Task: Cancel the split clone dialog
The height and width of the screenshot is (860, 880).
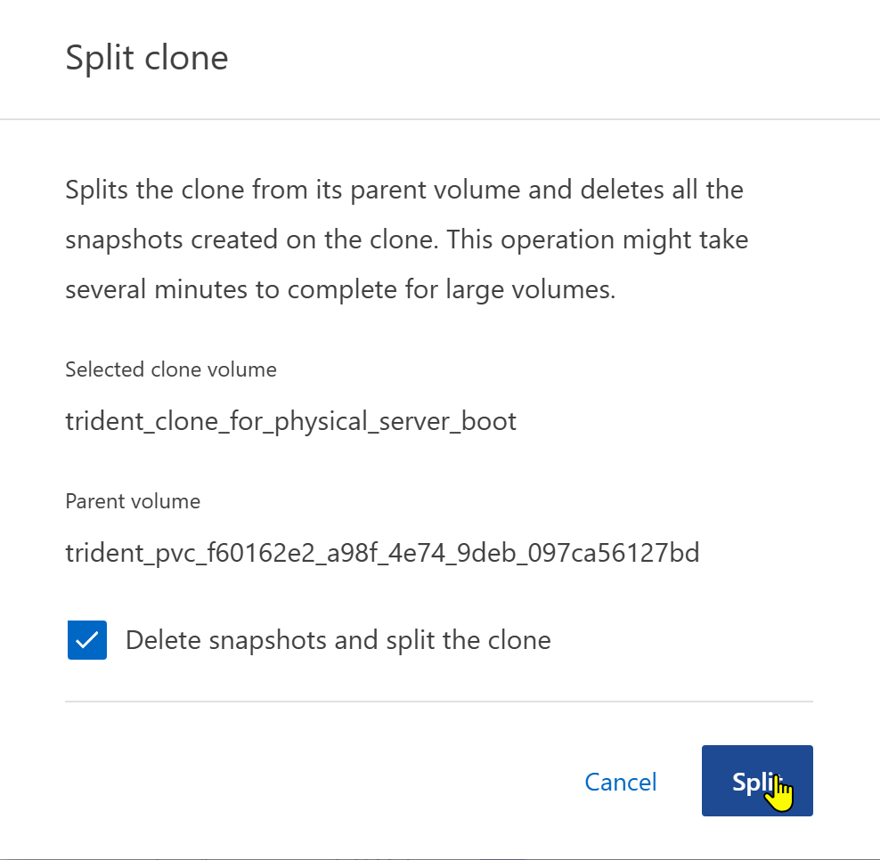Action: click(x=620, y=782)
